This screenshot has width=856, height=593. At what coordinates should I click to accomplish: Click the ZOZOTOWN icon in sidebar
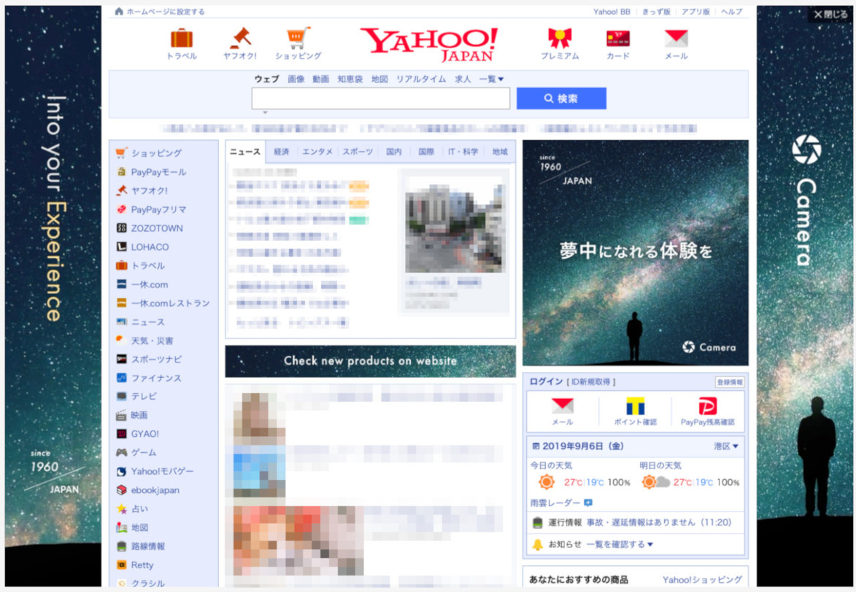pyautogui.click(x=121, y=228)
